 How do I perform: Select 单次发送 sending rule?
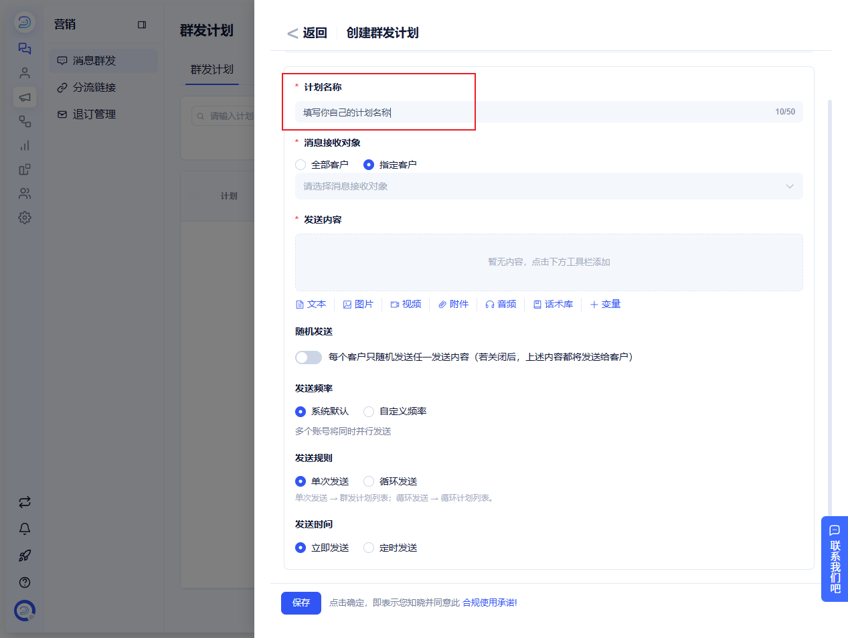(x=301, y=481)
